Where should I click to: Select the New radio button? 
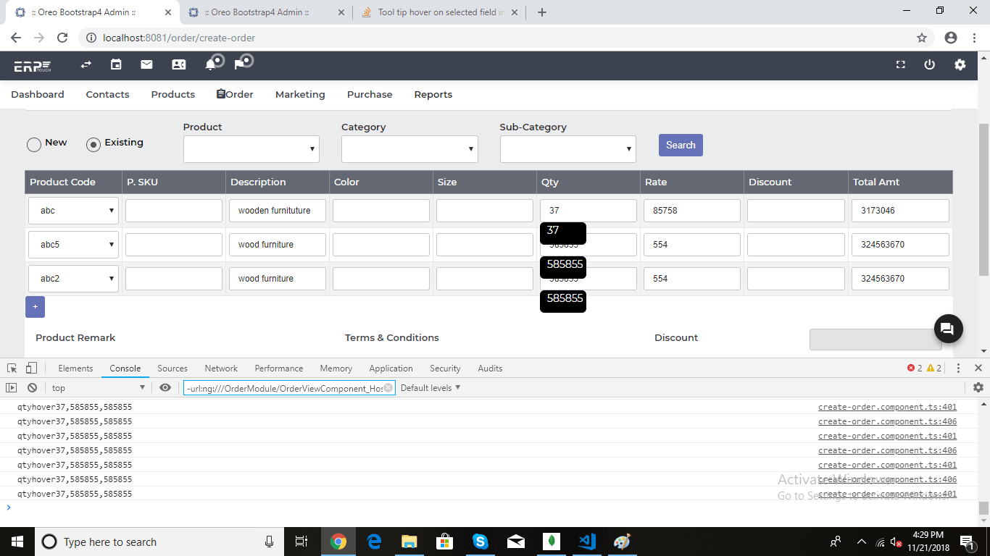[x=33, y=145]
